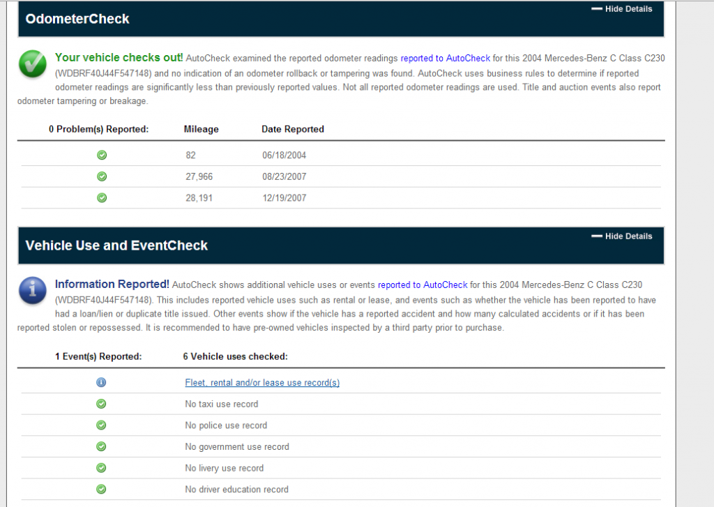Image resolution: width=714 pixels, height=507 pixels.
Task: Click green check icon beside mileage 28,191
Action: (x=102, y=197)
